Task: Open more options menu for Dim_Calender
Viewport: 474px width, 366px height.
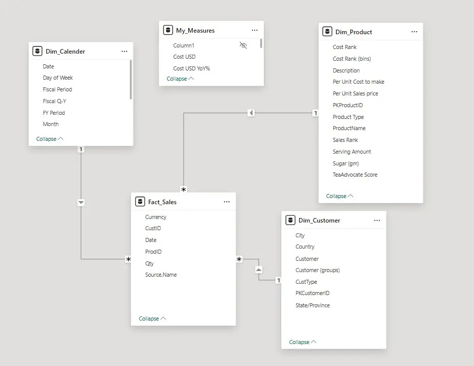Action: [x=124, y=51]
